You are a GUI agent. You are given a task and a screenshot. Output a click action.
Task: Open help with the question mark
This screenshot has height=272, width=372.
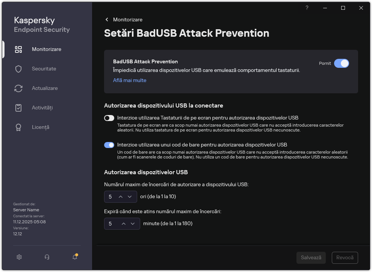pos(307,7)
